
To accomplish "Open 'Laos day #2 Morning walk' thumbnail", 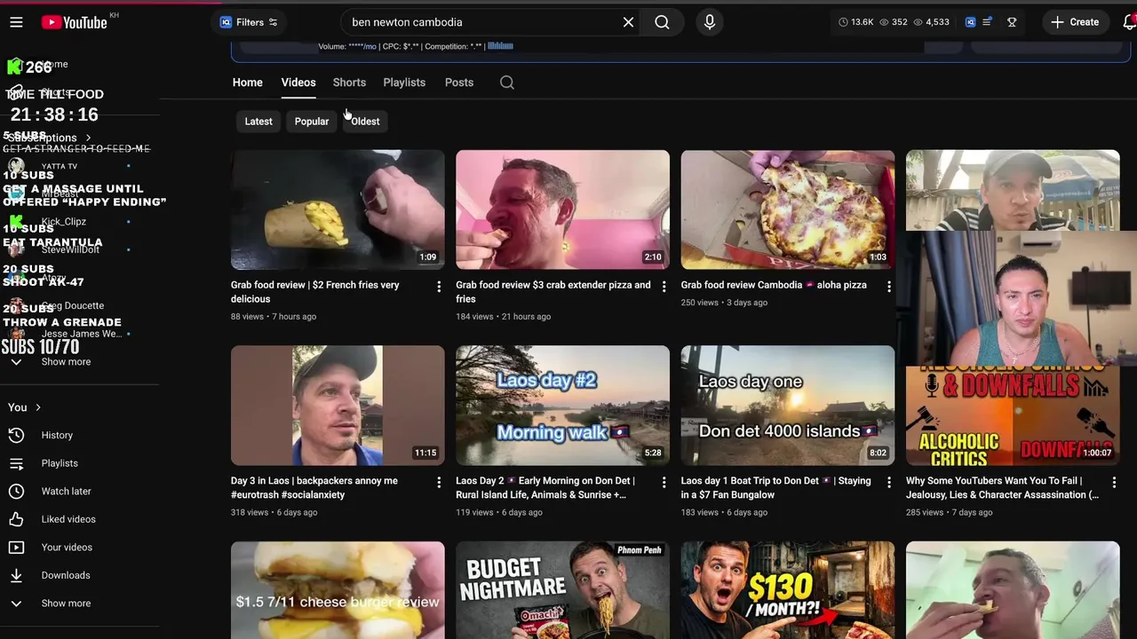I will tap(562, 406).
